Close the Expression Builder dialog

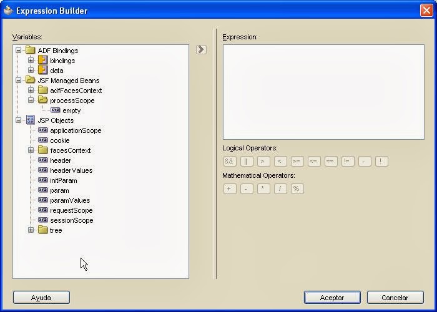[x=426, y=11]
